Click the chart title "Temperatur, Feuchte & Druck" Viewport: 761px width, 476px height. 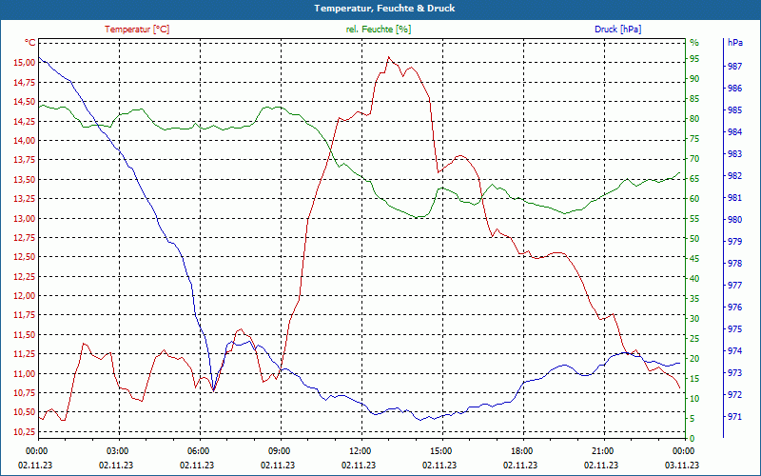coord(384,9)
